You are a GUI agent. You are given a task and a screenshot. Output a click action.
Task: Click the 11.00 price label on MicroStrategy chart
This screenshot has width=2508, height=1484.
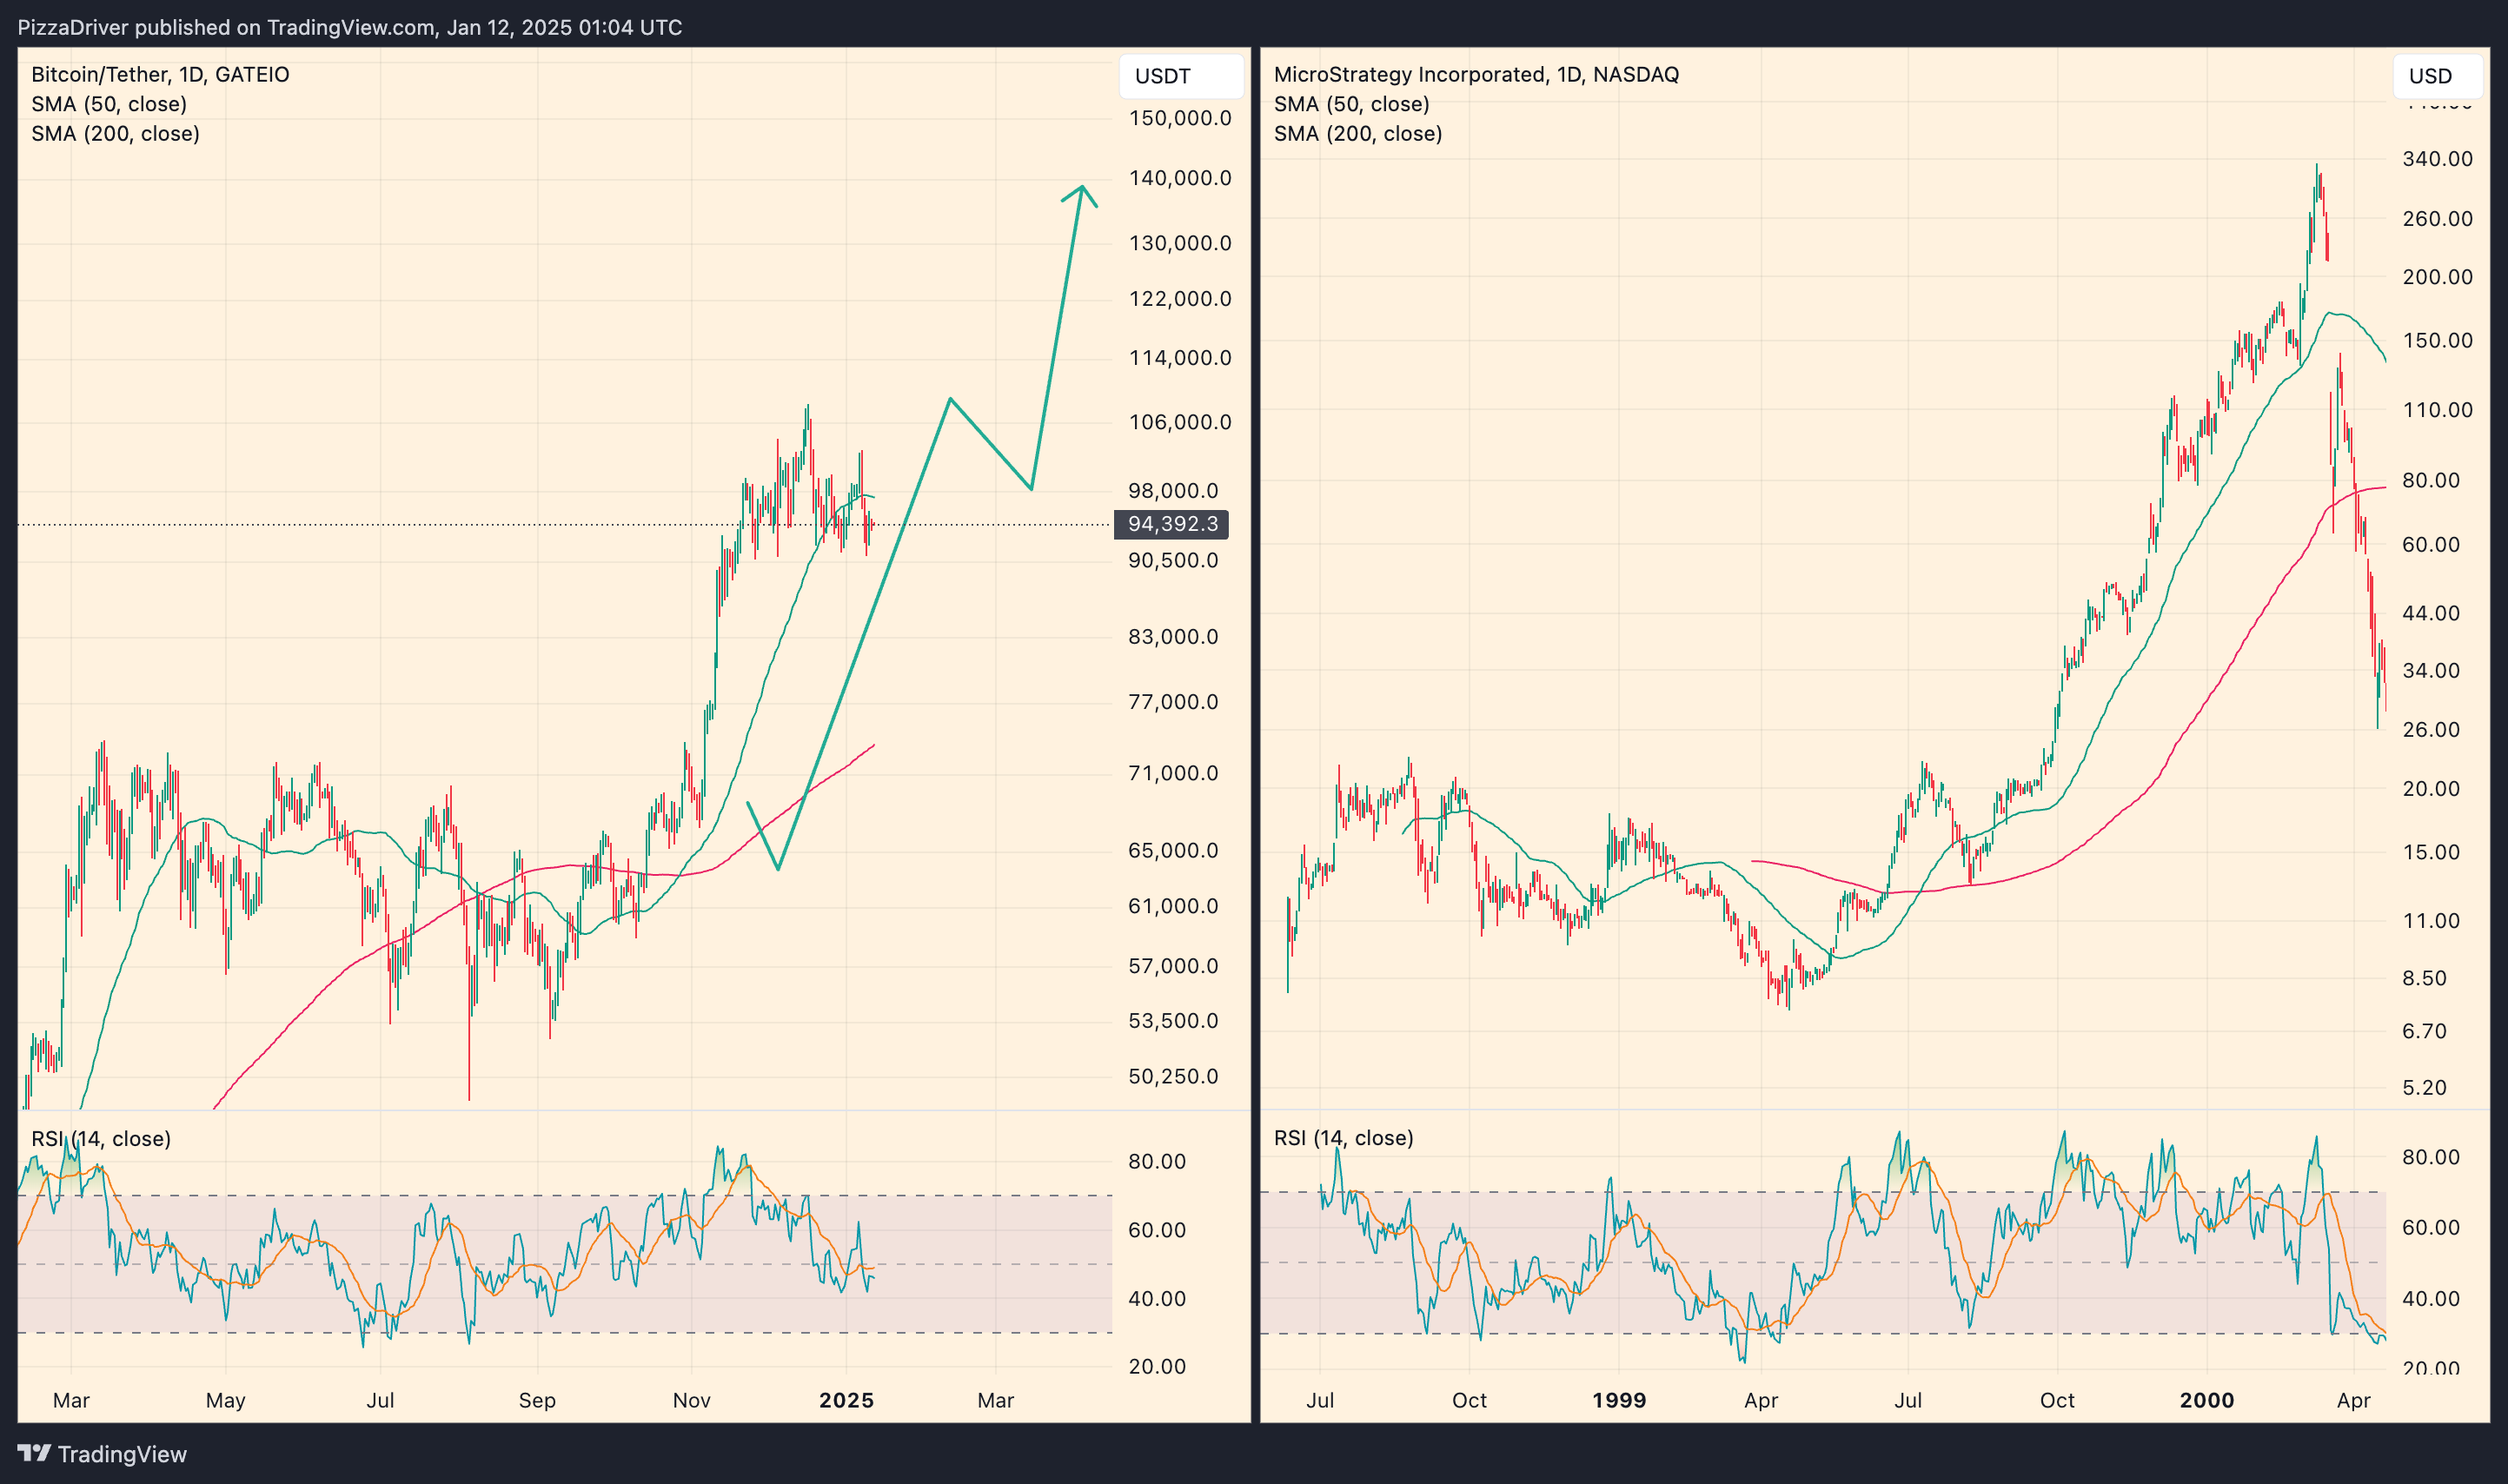tap(2431, 921)
